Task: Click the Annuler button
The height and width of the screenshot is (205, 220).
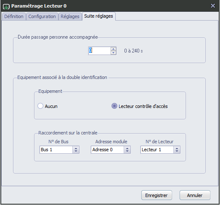Action: tap(195, 195)
